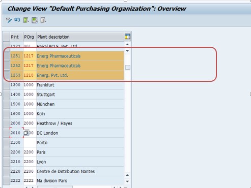Screen dimensions: 251x188
Task: Click the POrg field 2222 for Ma division Paris
Action: (30, 180)
